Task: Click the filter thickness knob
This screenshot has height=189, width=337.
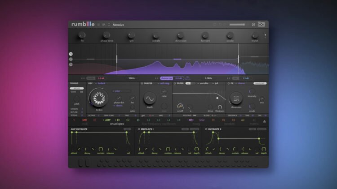Action: pos(220,107)
